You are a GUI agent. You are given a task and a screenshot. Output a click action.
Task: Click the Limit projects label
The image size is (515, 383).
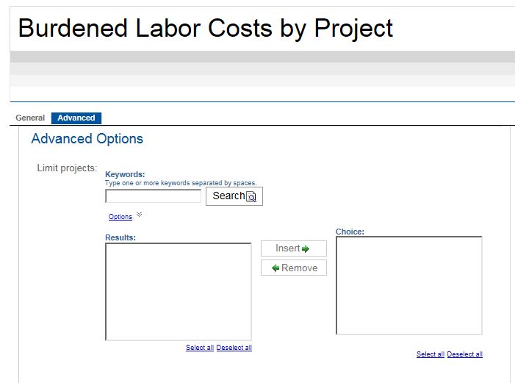(67, 168)
